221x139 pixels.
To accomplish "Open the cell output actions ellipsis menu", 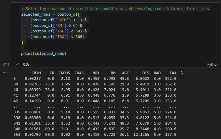I will 5,73.
